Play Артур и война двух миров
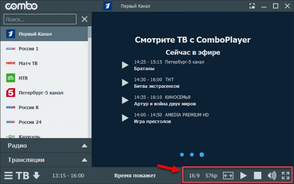Image resolution: width=294 pixels, height=184 pixels. coord(125,100)
